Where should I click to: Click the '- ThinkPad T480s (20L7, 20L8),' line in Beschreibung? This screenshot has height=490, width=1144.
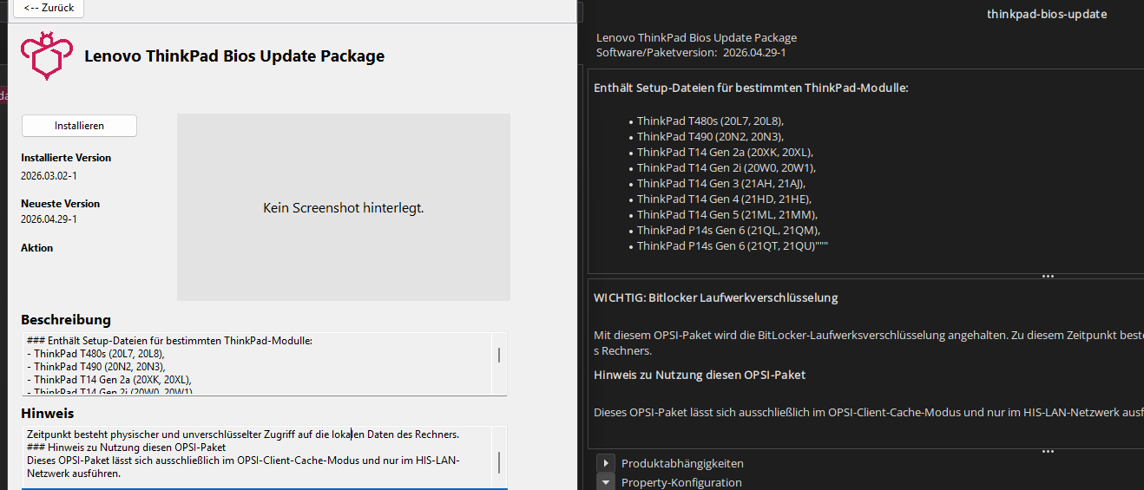pos(95,353)
